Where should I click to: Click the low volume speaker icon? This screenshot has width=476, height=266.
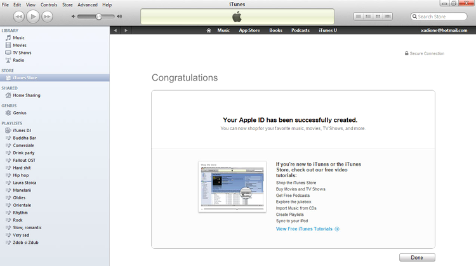[x=73, y=17]
